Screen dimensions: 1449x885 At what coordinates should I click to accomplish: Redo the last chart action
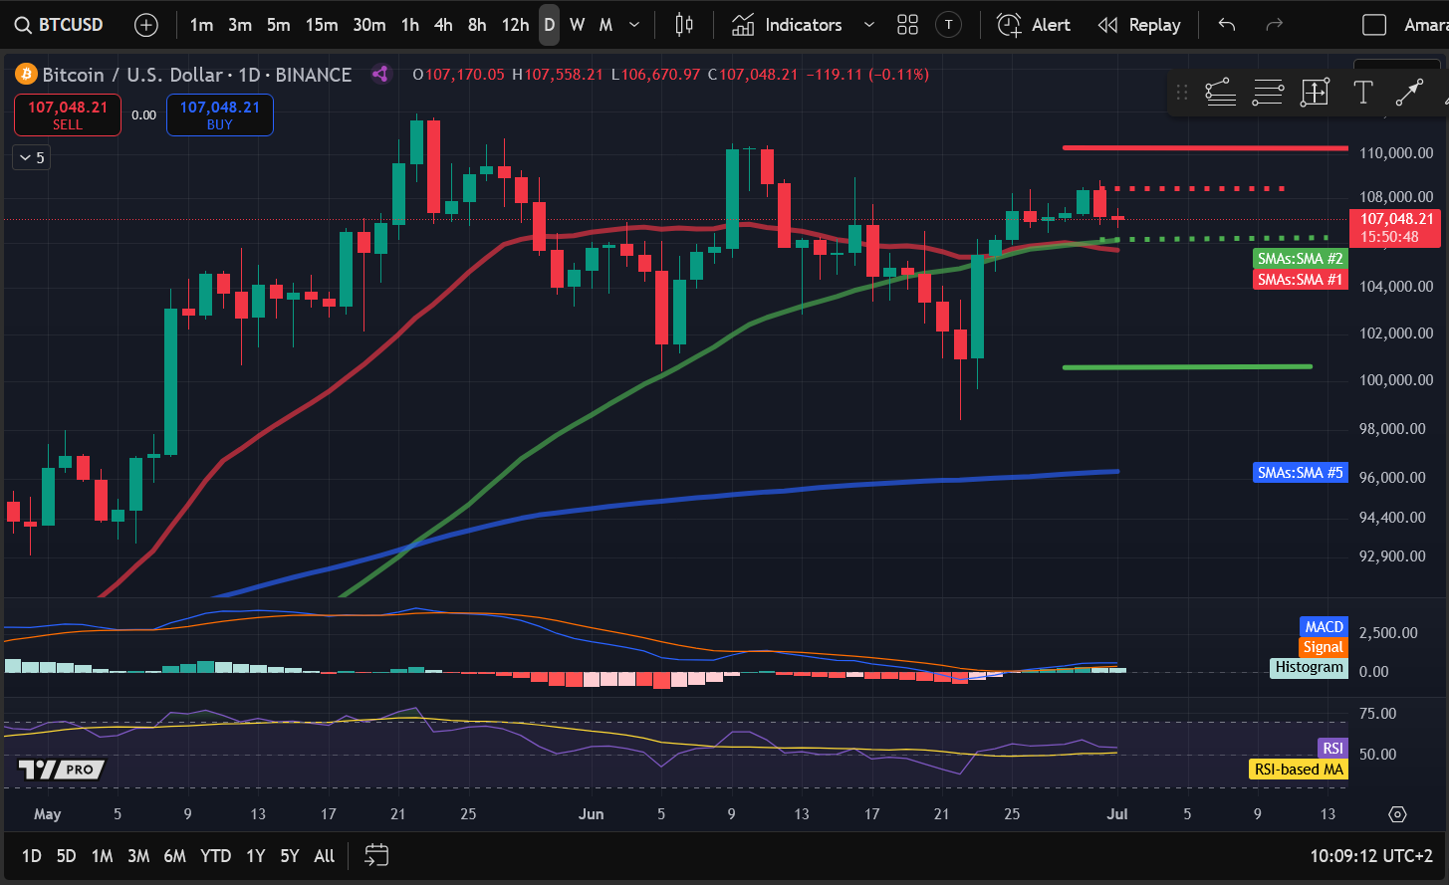[x=1274, y=25]
